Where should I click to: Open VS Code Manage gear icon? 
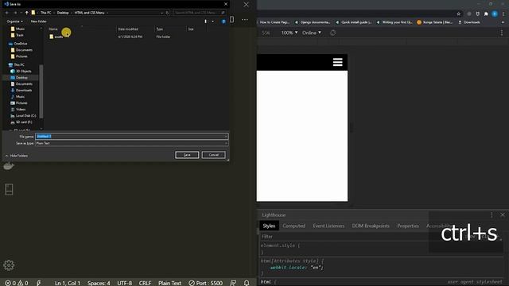[x=9, y=265]
